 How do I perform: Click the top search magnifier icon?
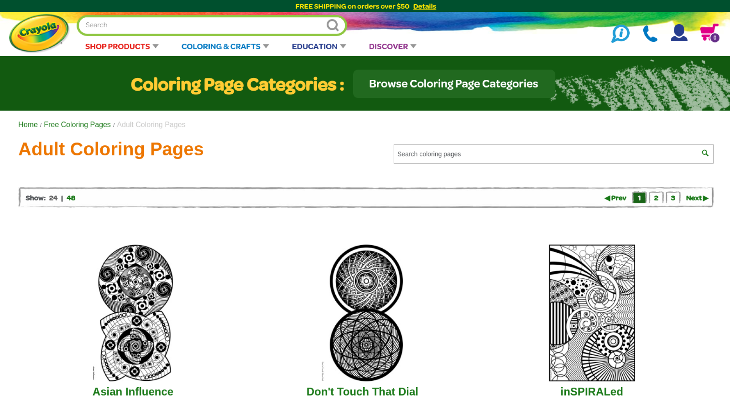(332, 25)
